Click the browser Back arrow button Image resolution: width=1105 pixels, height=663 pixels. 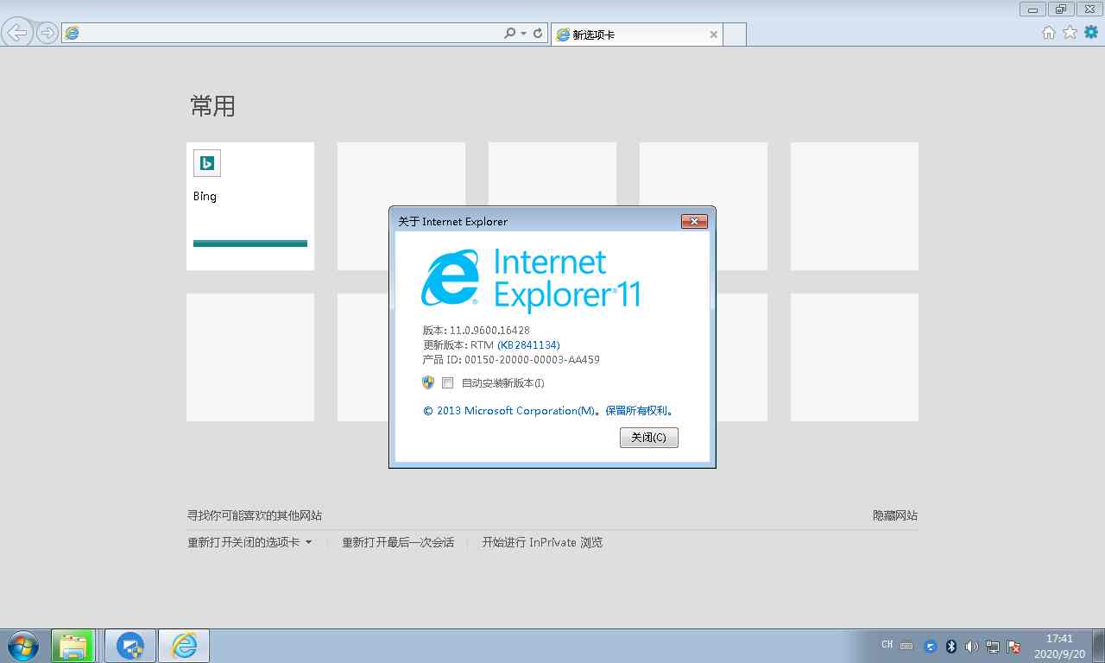click(x=18, y=33)
